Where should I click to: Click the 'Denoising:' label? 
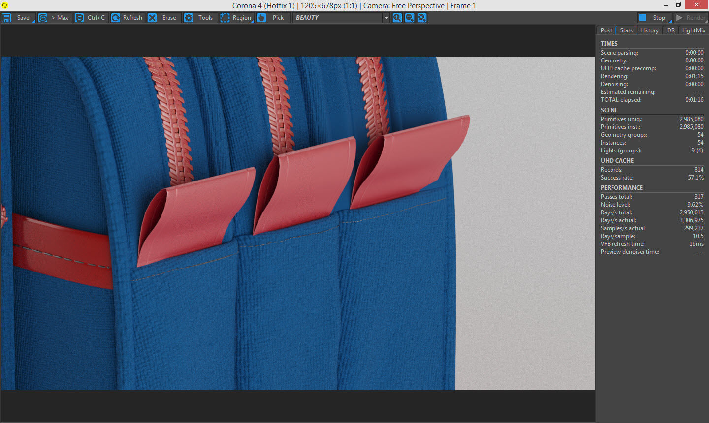(x=614, y=84)
